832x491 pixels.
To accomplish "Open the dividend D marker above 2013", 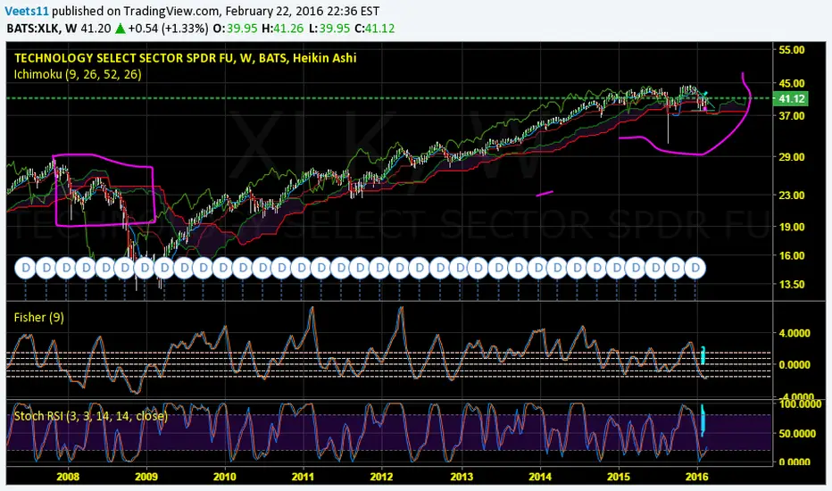I will 459,268.
